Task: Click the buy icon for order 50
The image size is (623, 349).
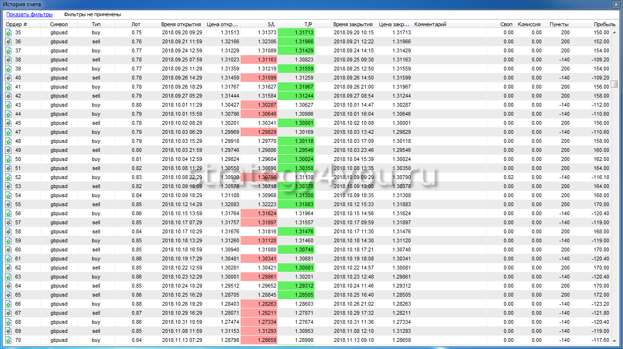Action: point(9,159)
